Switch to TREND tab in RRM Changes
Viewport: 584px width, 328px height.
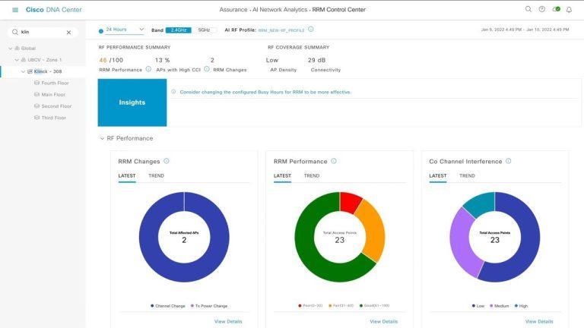click(x=156, y=176)
